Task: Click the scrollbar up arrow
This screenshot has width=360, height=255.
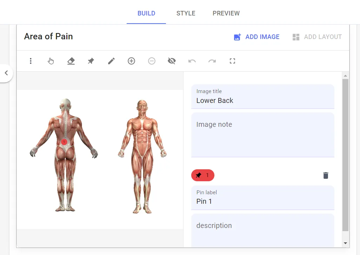Action: pos(345,76)
